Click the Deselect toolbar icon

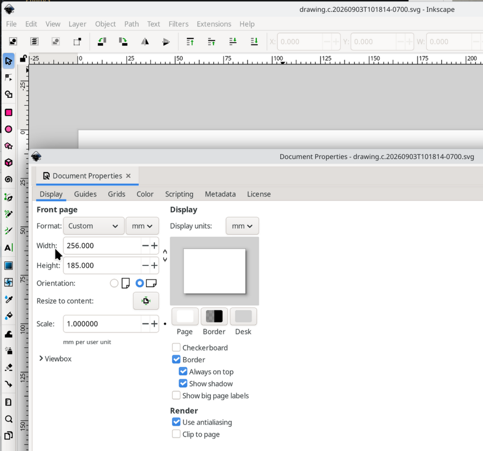(56, 42)
